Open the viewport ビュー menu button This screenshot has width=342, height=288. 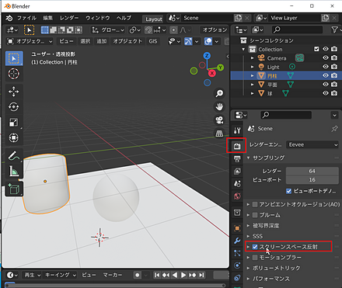67,41
